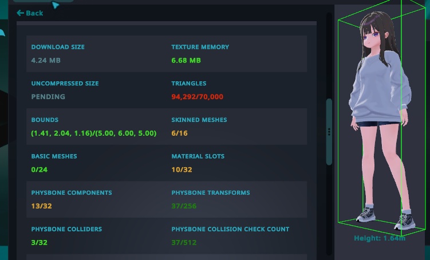The image size is (430, 260).
Task: Click the PhysBone Colliders 3/32 entry
Action: click(x=39, y=242)
